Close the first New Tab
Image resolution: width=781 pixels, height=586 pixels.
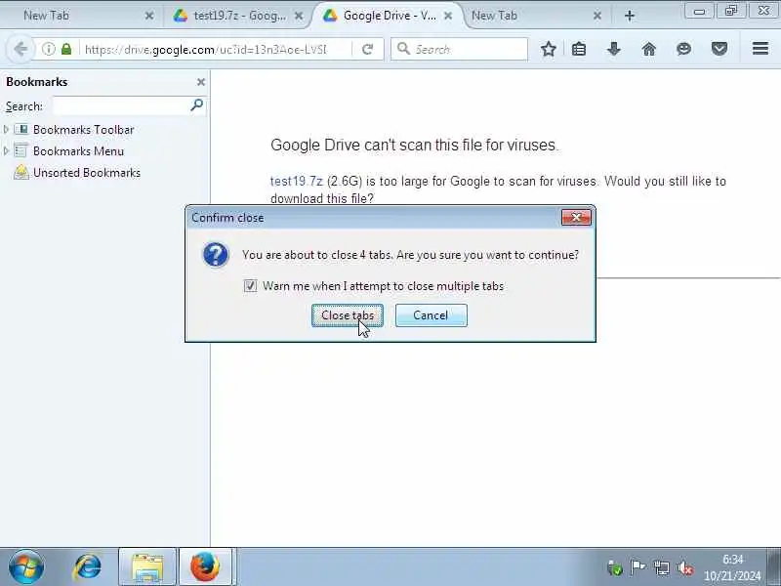149,16
